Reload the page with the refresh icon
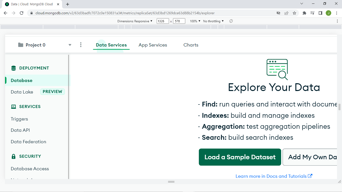 [x=22, y=13]
